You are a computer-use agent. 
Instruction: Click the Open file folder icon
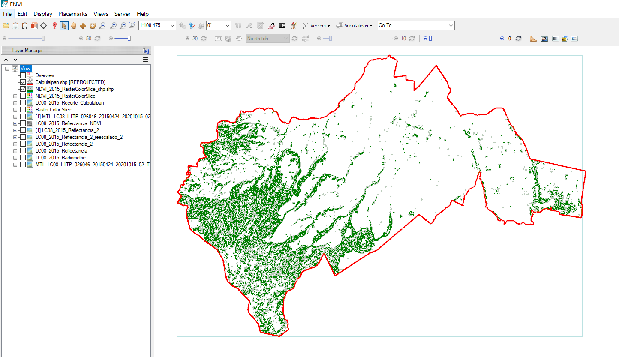tap(6, 26)
